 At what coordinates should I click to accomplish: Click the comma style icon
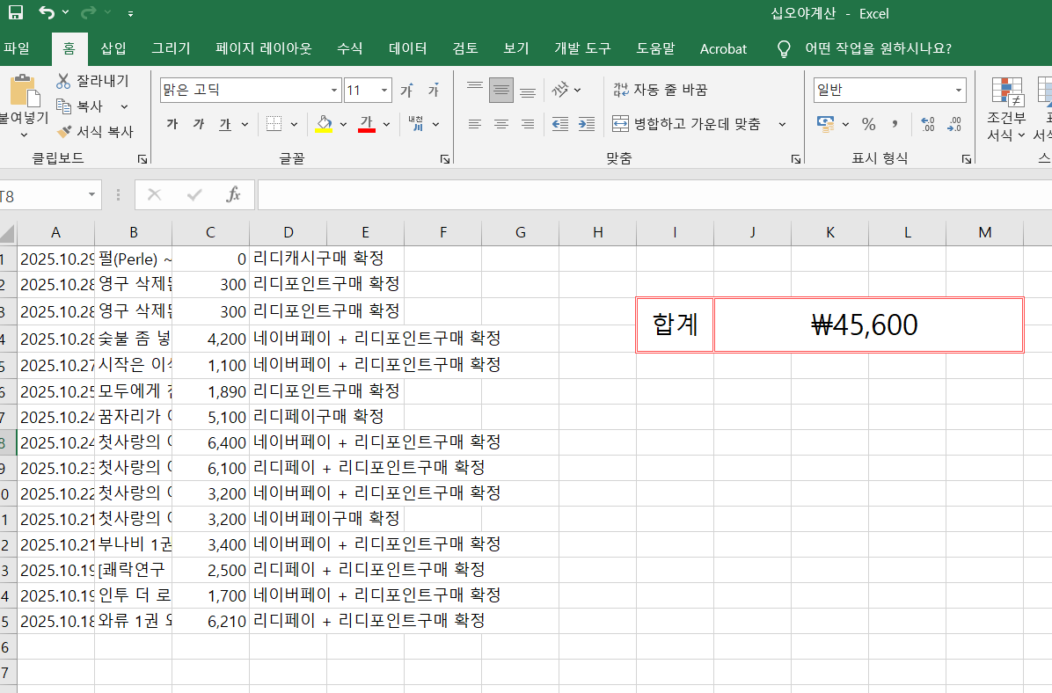(x=895, y=124)
